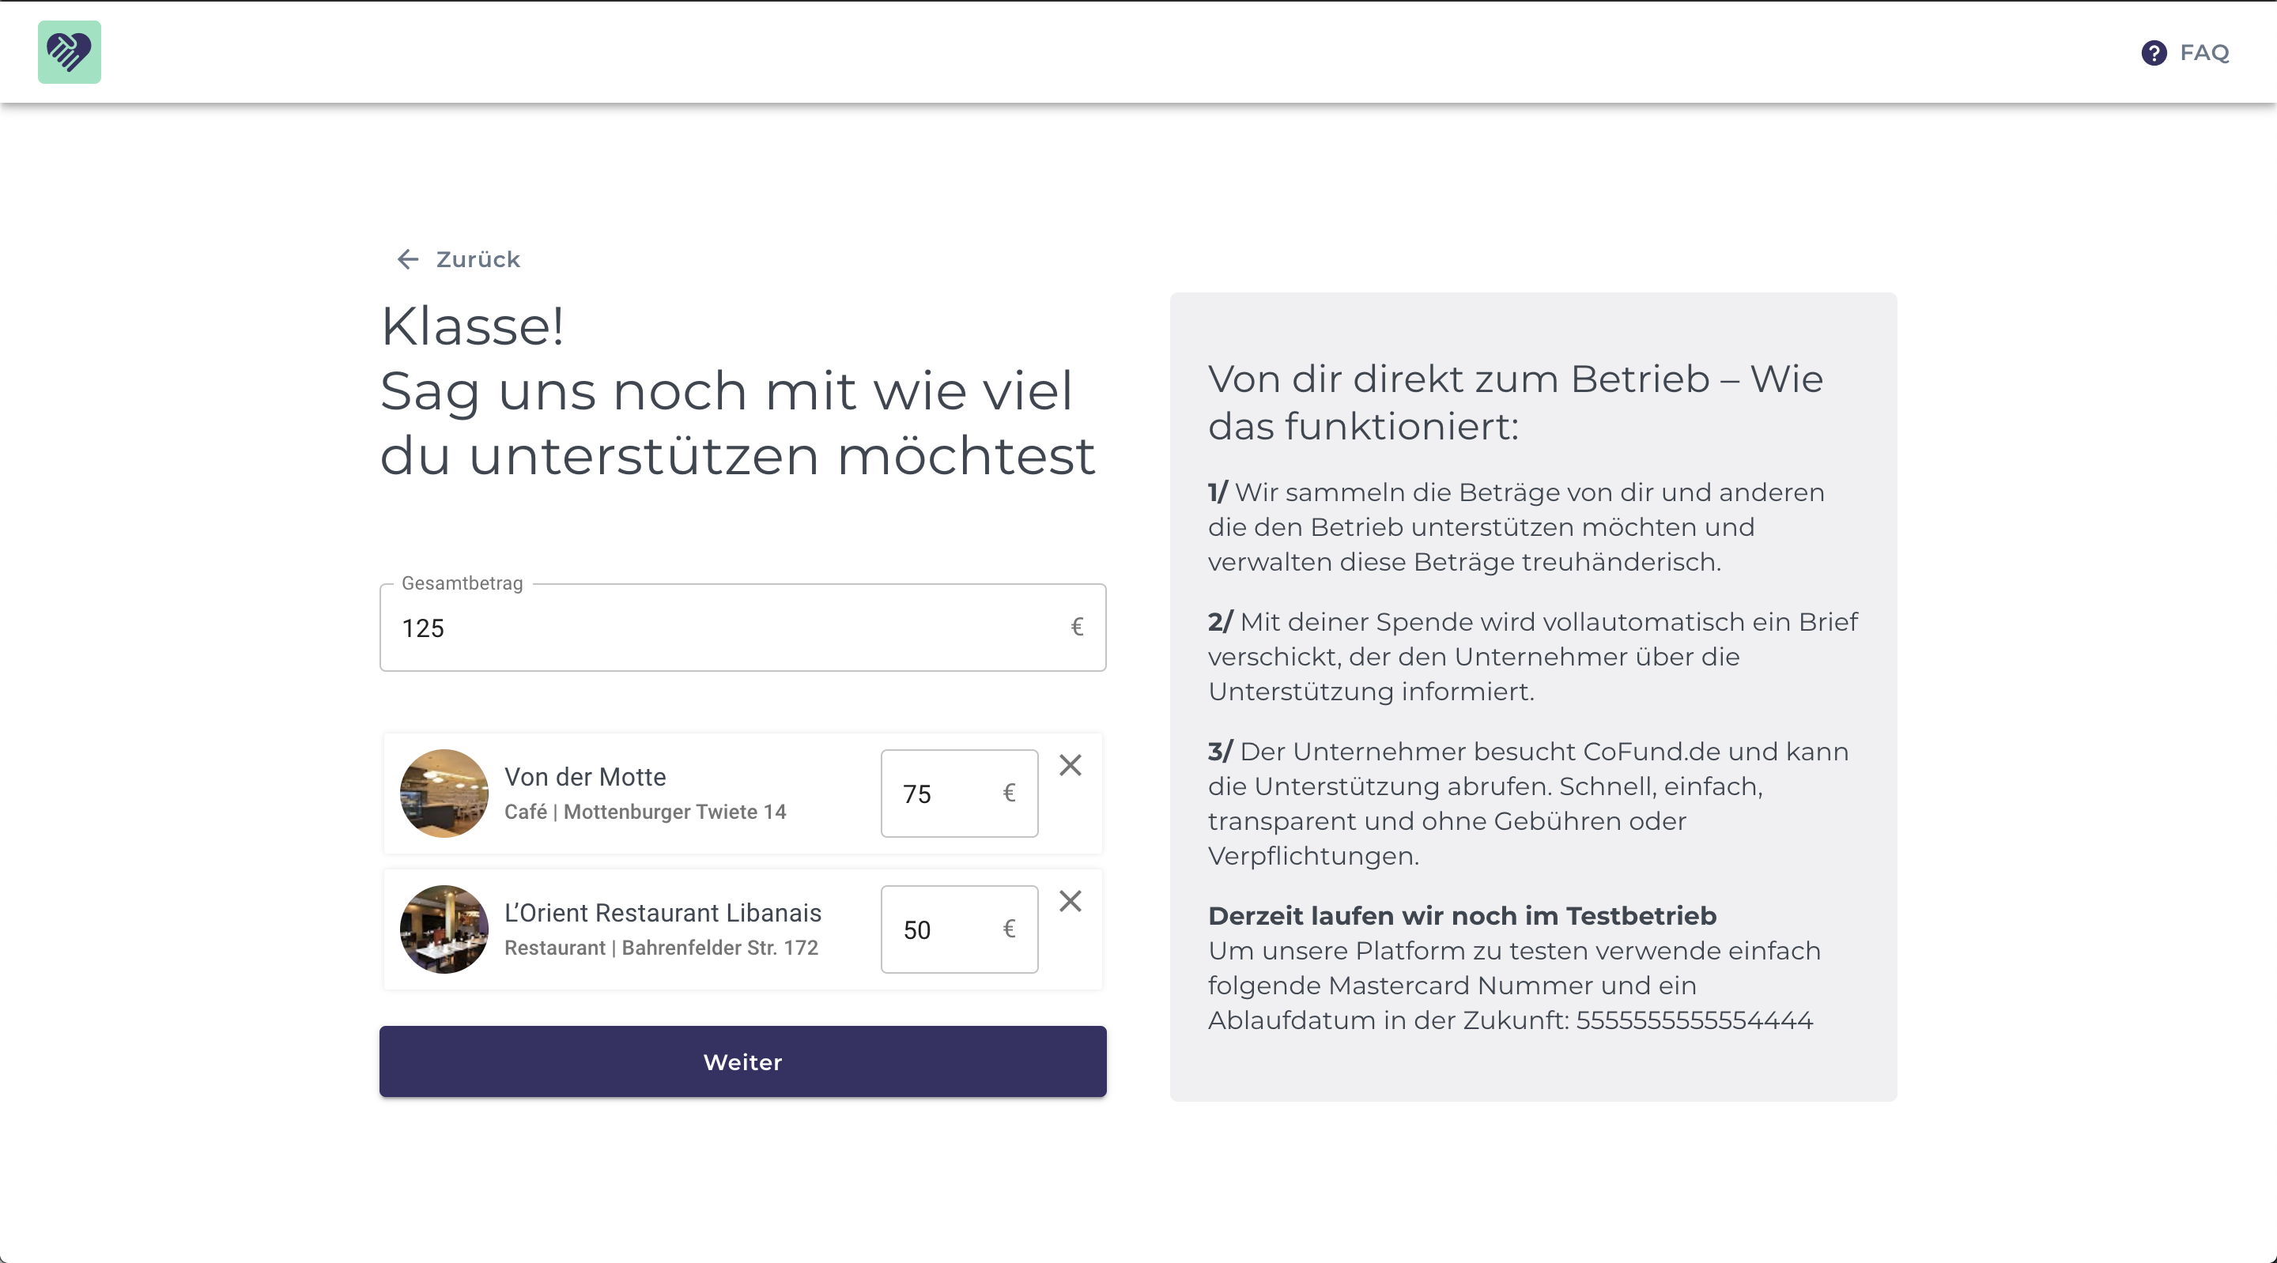
Task: Click Von der Motte thumbnail image
Action: [444, 793]
